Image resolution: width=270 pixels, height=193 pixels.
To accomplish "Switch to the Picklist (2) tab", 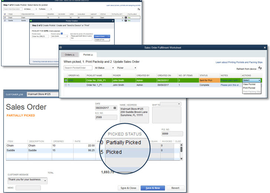I will click(x=88, y=55).
